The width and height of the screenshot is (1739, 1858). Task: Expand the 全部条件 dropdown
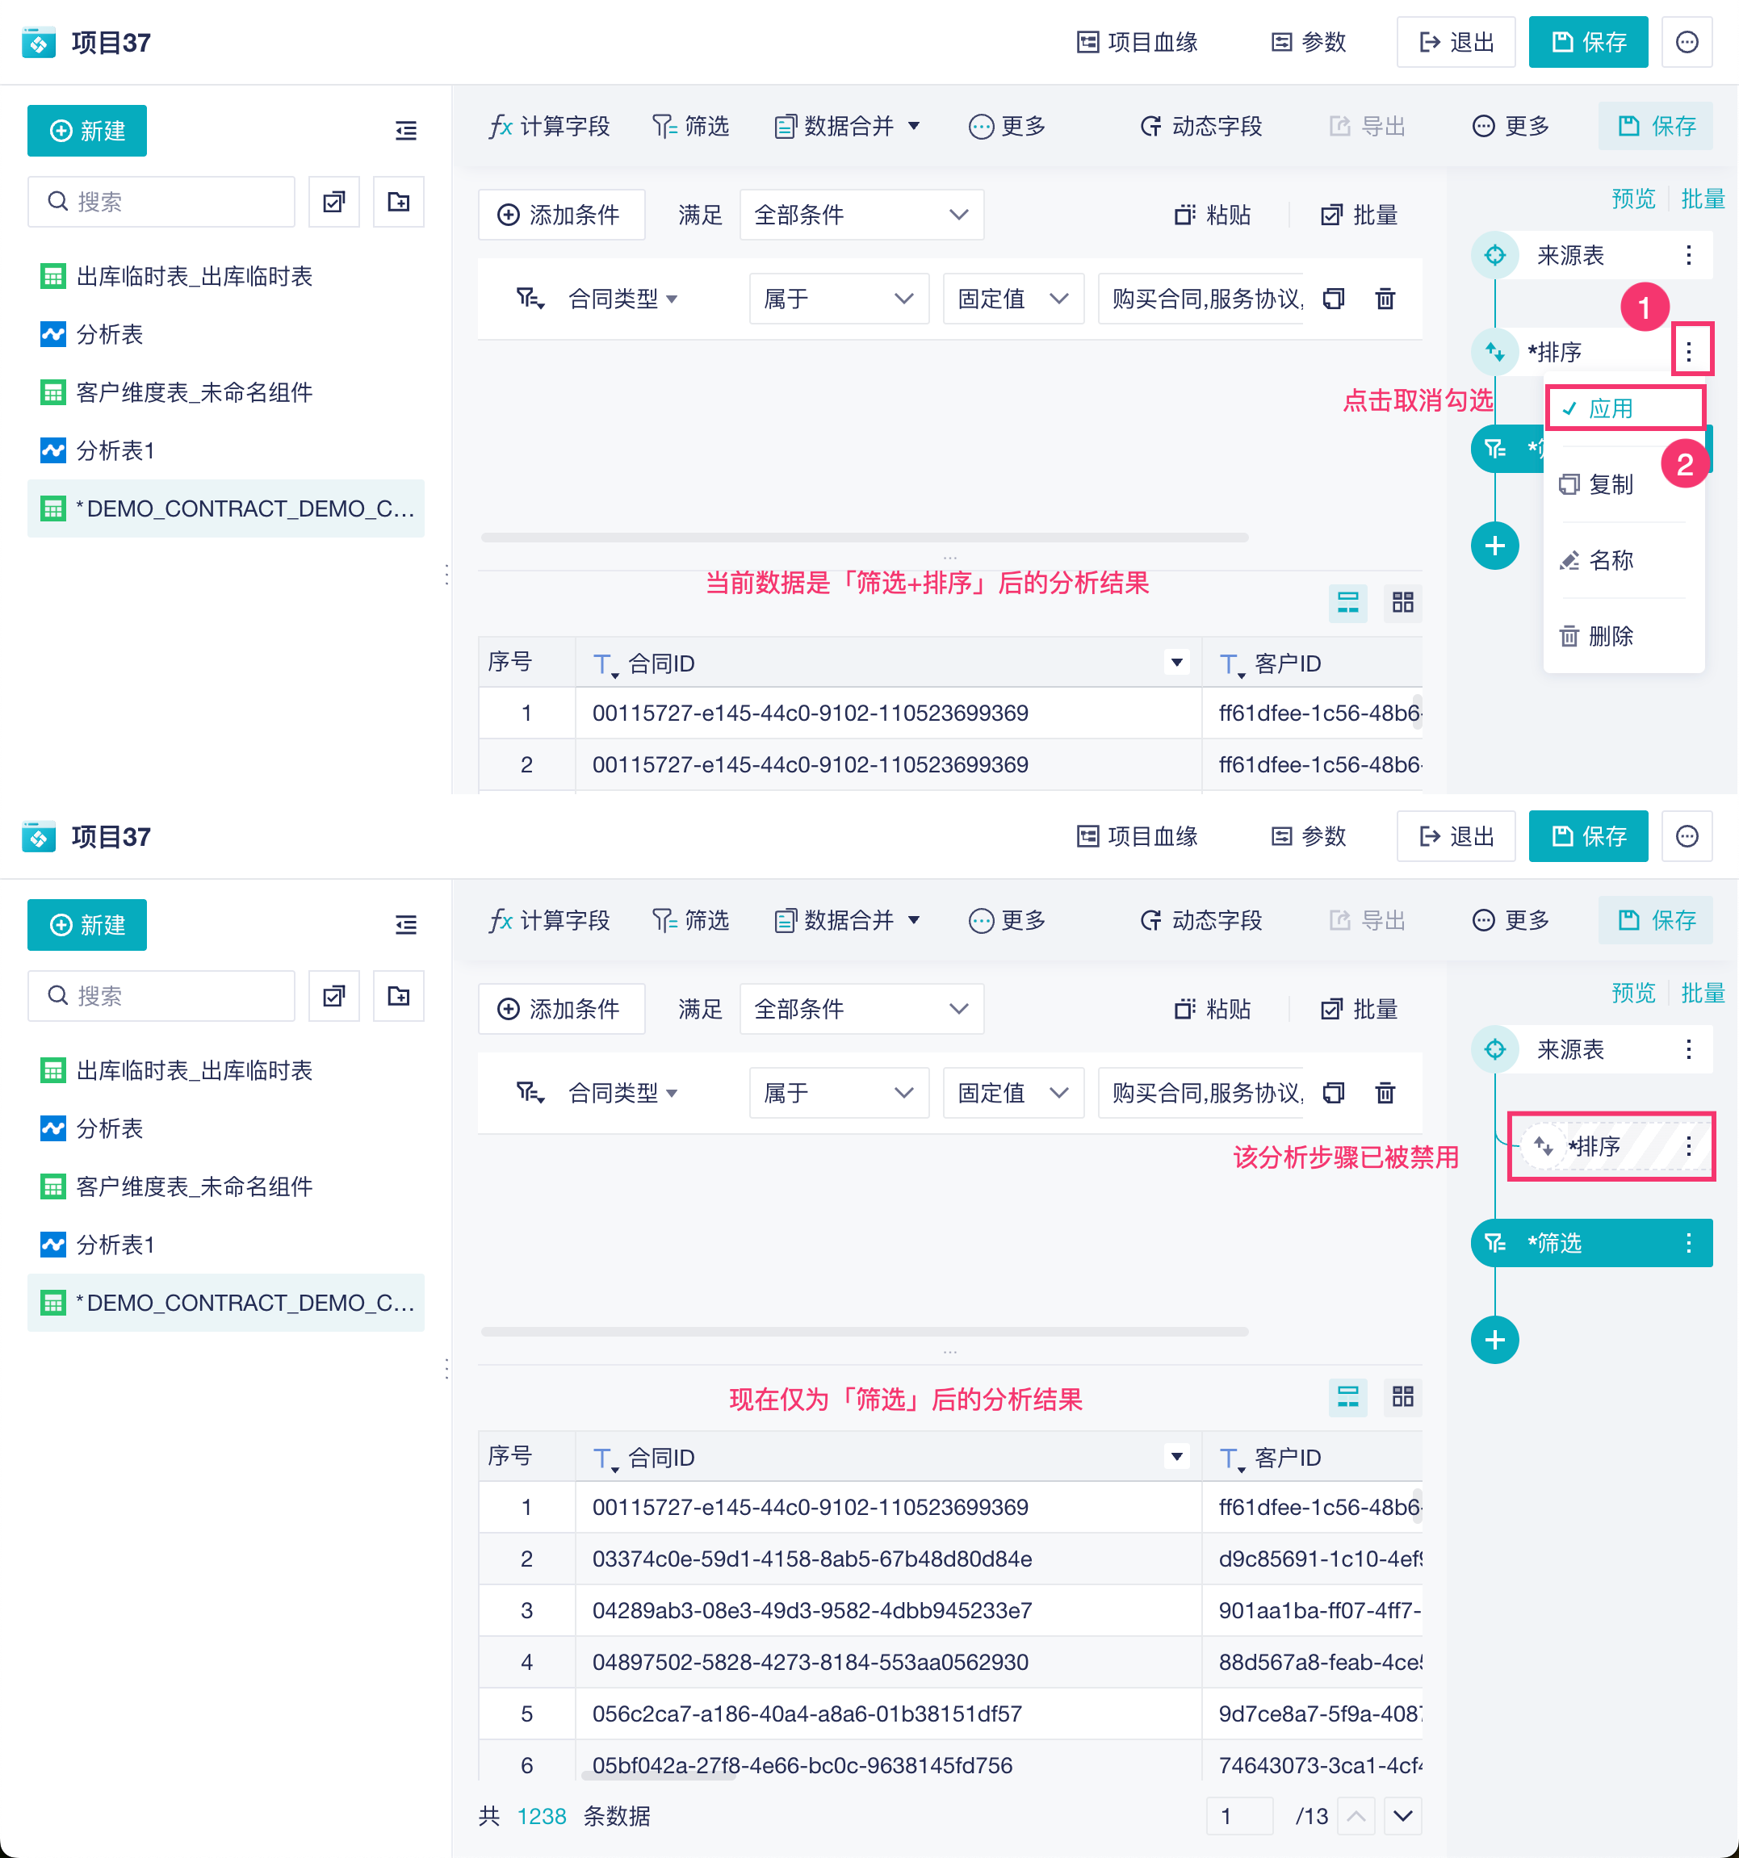tap(860, 215)
